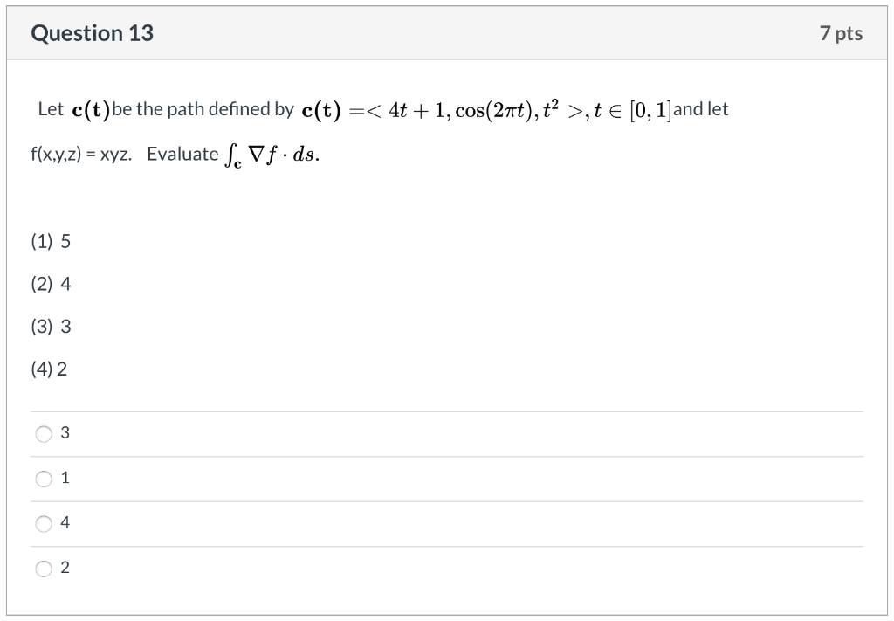The width and height of the screenshot is (894, 621).
Task: Click the 7 pts label
Action: 843,33
